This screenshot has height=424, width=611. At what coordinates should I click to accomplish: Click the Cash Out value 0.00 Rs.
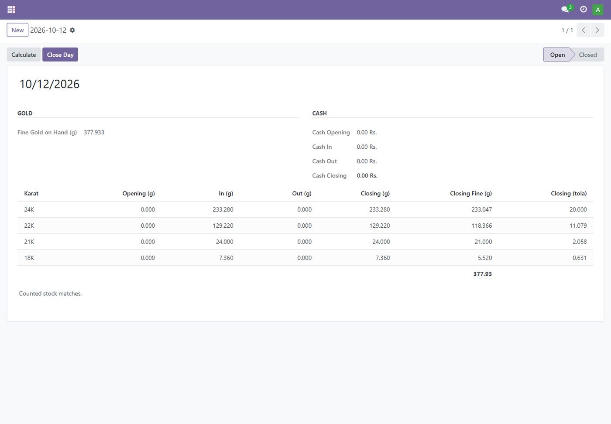tap(367, 161)
